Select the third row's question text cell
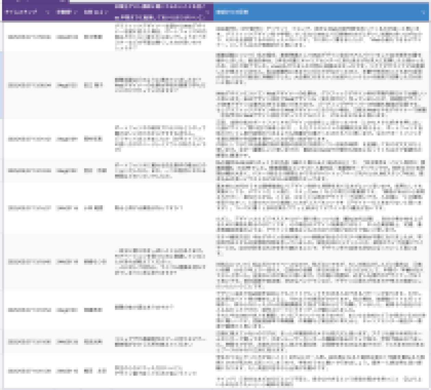The height and width of the screenshot is (390, 431). 160,139
